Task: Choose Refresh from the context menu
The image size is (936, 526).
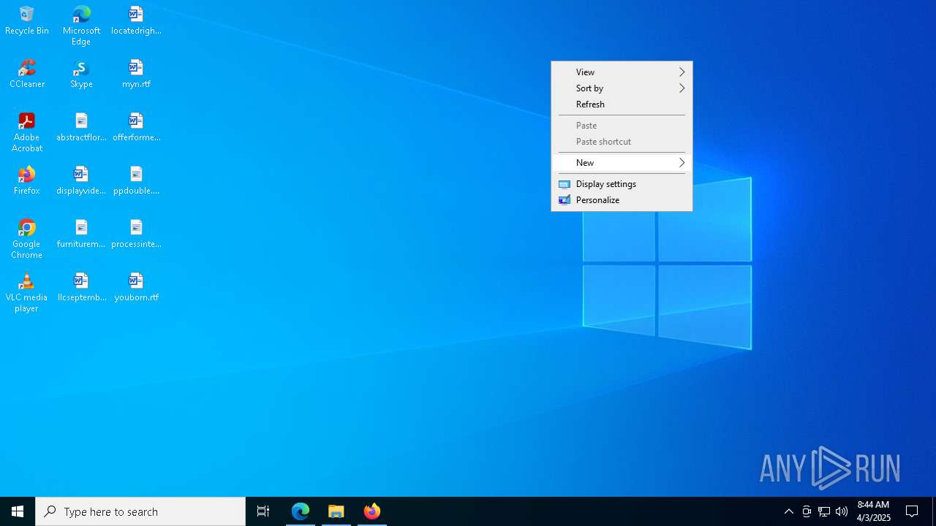Action: coord(622,104)
